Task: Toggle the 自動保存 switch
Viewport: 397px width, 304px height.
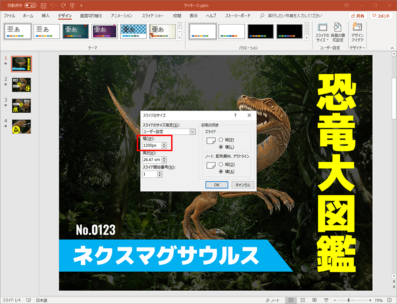Action: pyautogui.click(x=30, y=5)
